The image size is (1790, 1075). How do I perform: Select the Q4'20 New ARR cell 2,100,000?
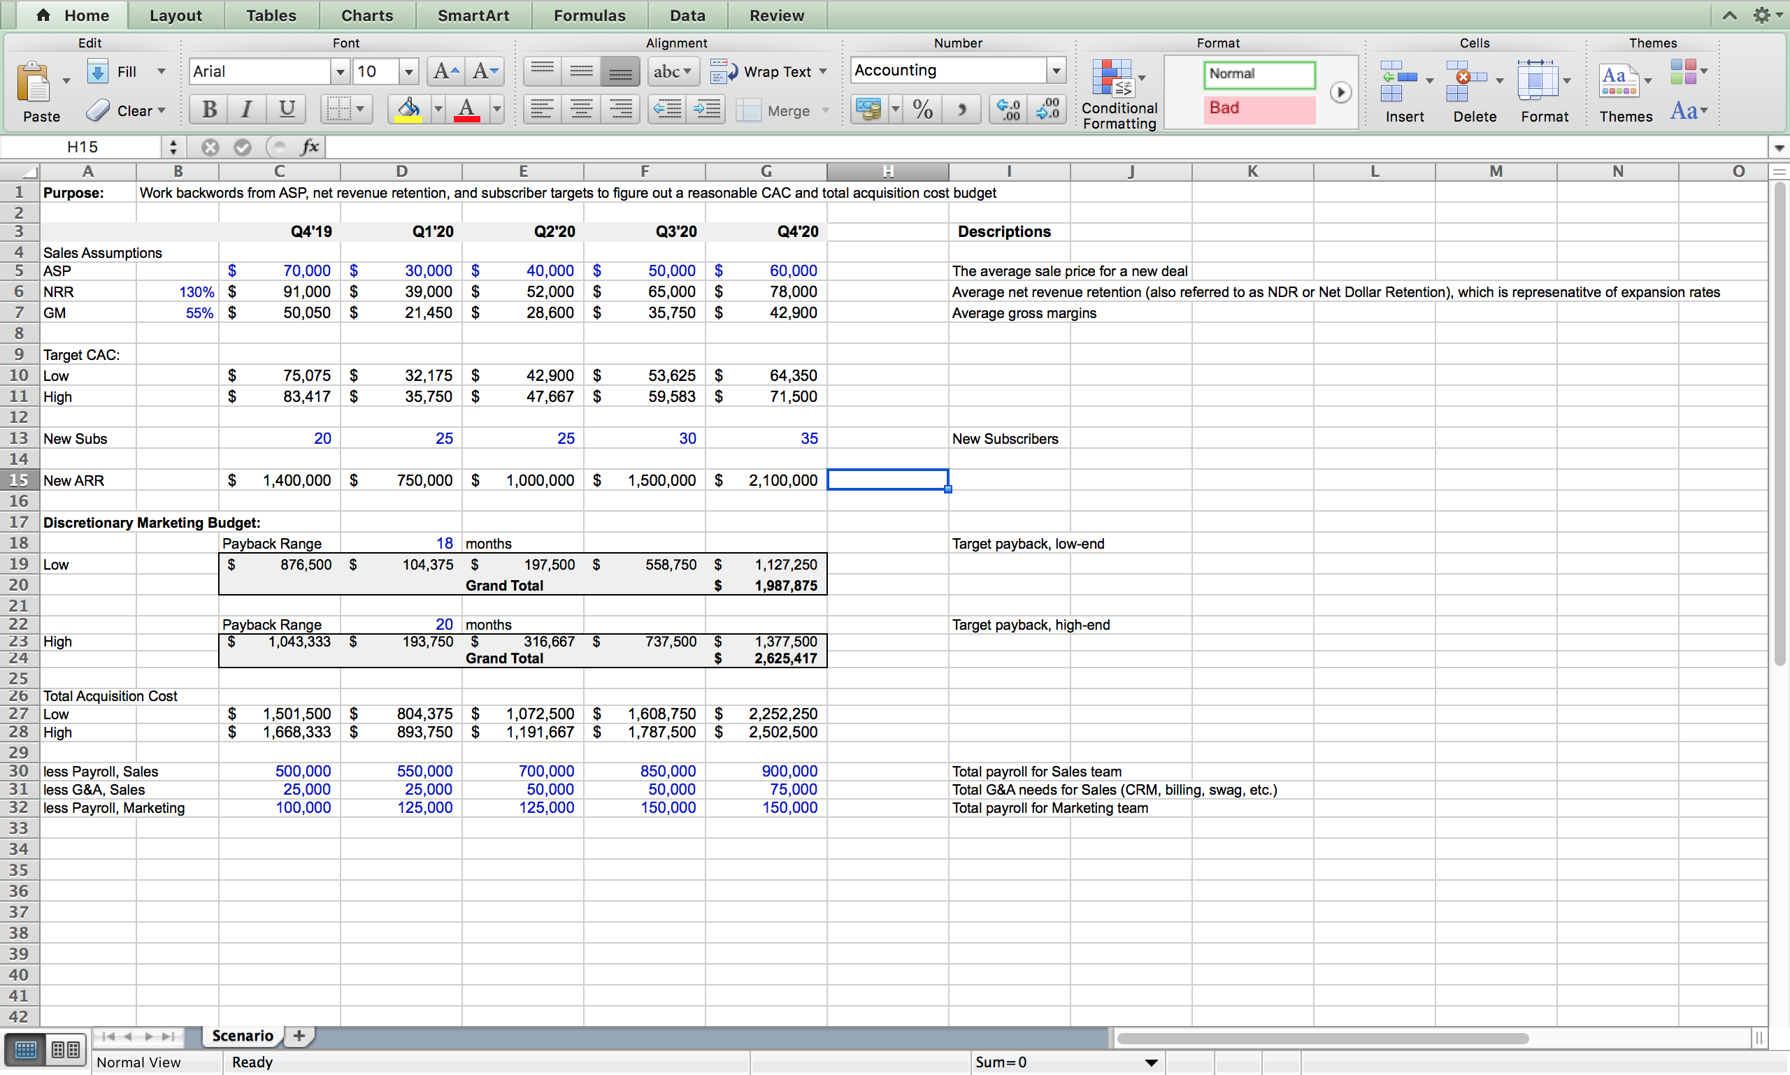766,479
